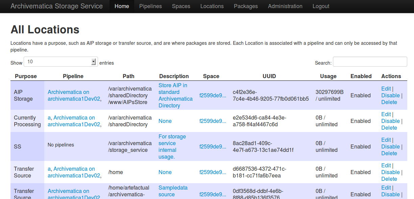The height and width of the screenshot is (199, 414).
Task: Open pipeline 'a' in Currently Processing row
Action: 49,118
